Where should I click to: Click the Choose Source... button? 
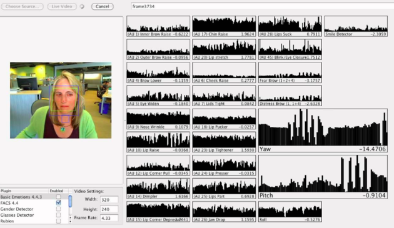[22, 6]
